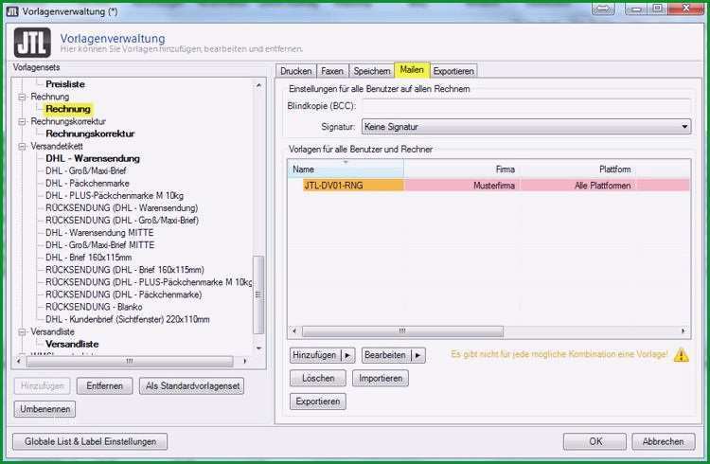Collapse the Rechnungskorrektur tree node

point(22,121)
